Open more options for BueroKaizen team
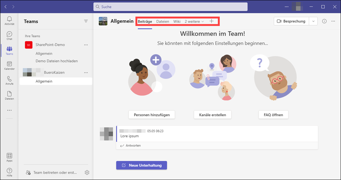Viewport: 341px width, 180px height. (x=86, y=73)
